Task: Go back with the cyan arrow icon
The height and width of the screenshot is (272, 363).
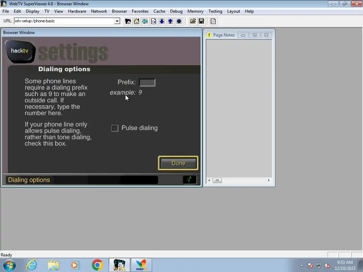Action: coord(145,21)
